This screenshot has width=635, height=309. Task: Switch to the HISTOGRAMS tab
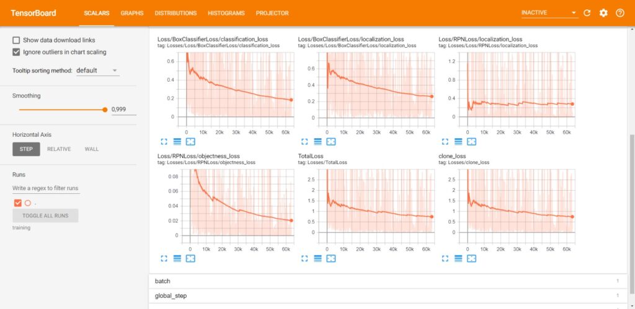[226, 13]
